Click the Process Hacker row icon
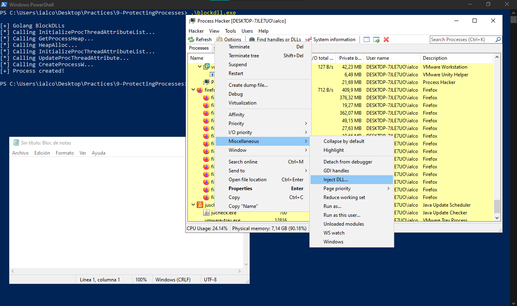The image size is (517, 306). click(x=206, y=82)
